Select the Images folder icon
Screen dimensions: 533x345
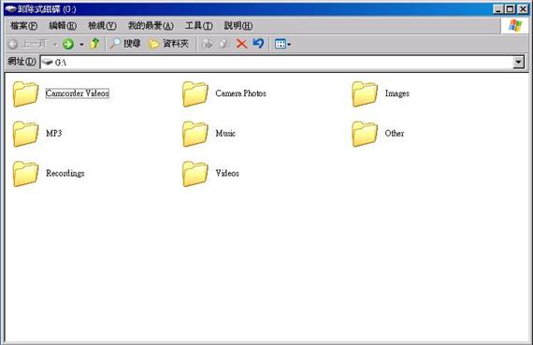(x=365, y=94)
